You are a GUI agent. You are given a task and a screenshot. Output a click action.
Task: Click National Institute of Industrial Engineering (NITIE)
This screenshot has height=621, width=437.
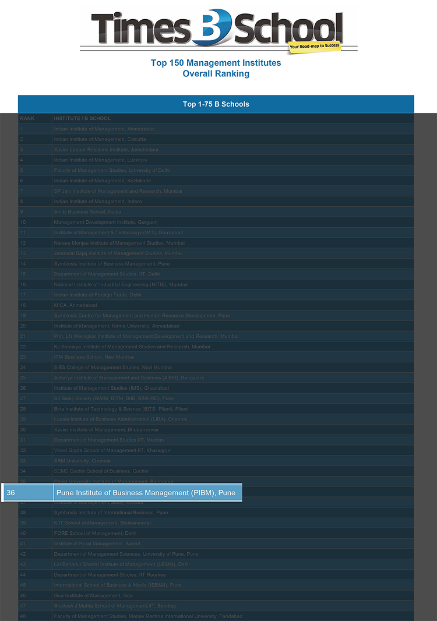click(121, 284)
